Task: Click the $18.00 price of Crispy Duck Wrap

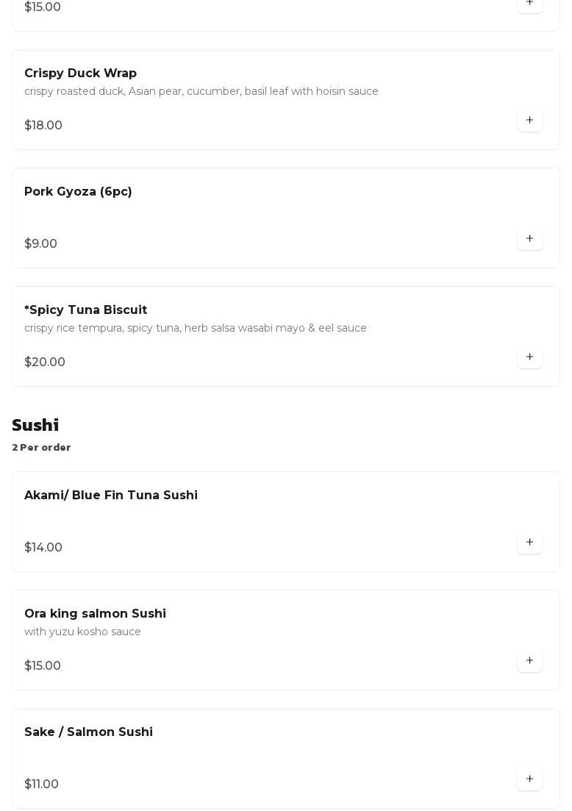Action: (x=43, y=126)
